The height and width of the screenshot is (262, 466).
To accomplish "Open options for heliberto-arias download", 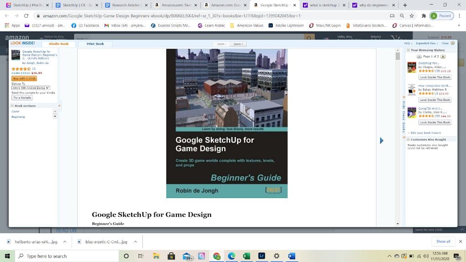I will point(64,242).
